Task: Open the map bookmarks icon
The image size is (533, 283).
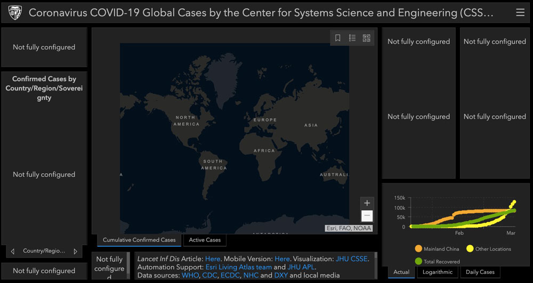Action: pos(337,38)
